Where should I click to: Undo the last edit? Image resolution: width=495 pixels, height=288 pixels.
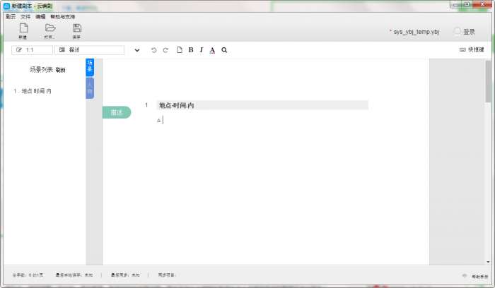pyautogui.click(x=153, y=50)
